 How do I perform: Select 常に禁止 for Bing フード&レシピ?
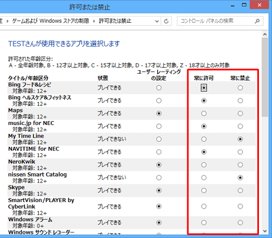pyautogui.click(x=240, y=88)
